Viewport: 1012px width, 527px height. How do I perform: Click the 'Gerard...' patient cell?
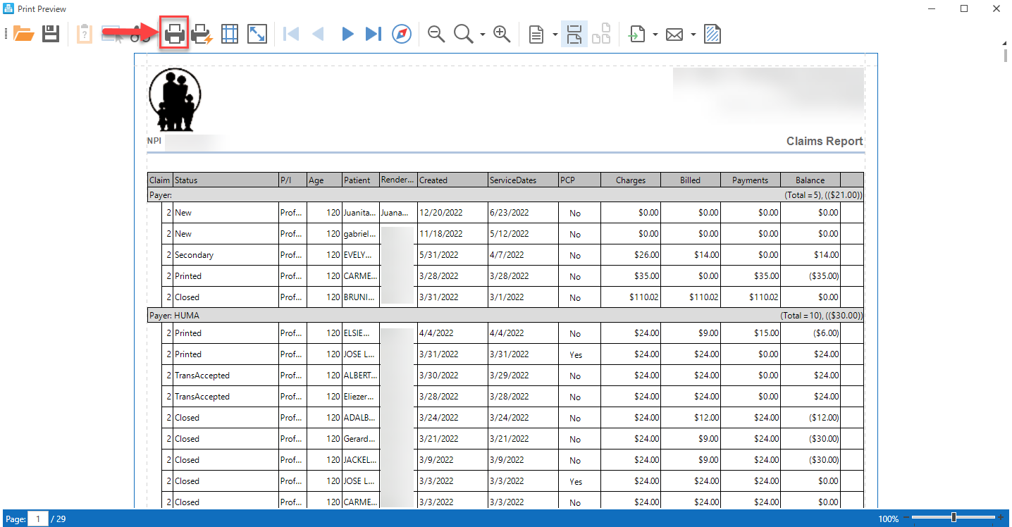click(x=360, y=439)
